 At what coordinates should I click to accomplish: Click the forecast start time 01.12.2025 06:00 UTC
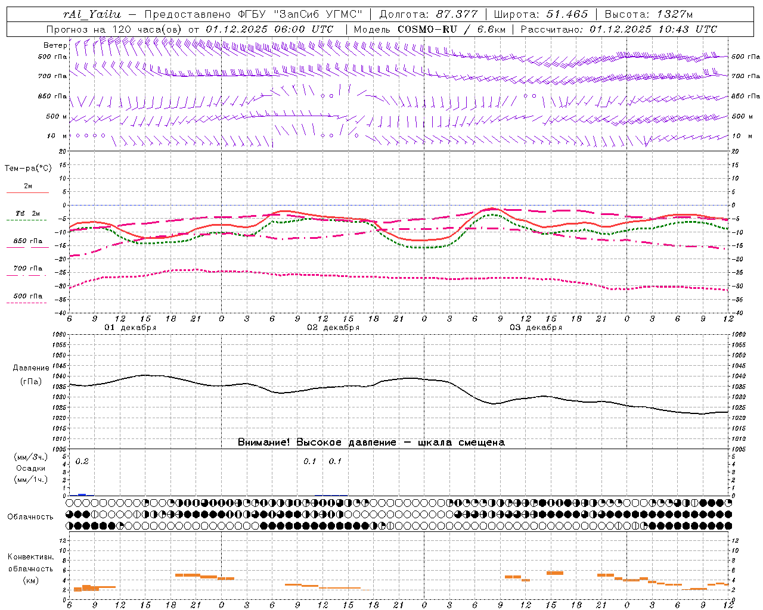point(269,29)
